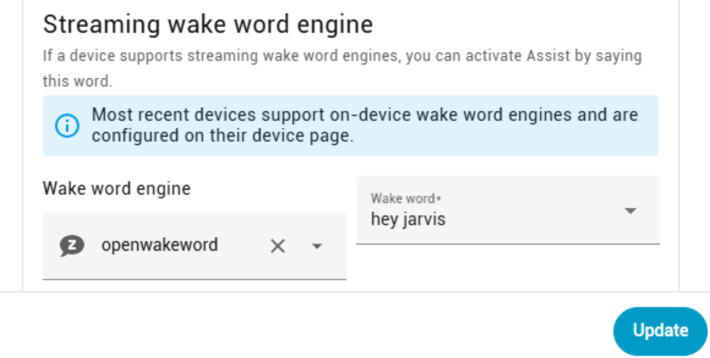Click blank space between openwakeword and clear icon
This screenshot has height=358, width=710.
244,246
